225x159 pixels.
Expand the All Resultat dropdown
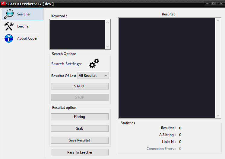[93, 76]
